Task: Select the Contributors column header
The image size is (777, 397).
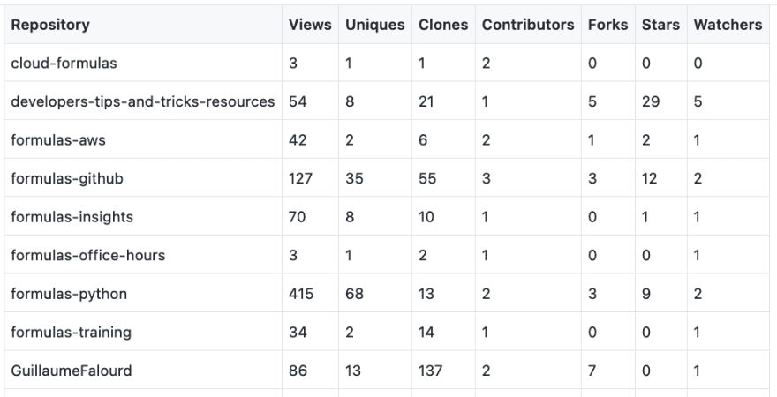Action: point(528,25)
